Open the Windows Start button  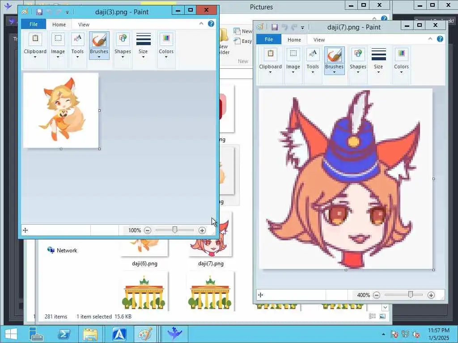(x=11, y=334)
